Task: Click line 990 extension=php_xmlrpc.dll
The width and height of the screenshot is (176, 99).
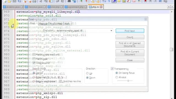Action: coord(40,93)
